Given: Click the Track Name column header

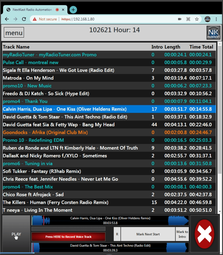Looking at the screenshot, I should (16, 47).
